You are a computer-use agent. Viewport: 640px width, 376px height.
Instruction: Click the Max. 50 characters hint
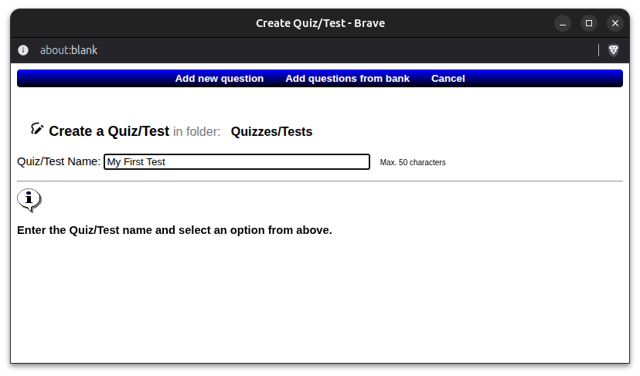pyautogui.click(x=413, y=162)
